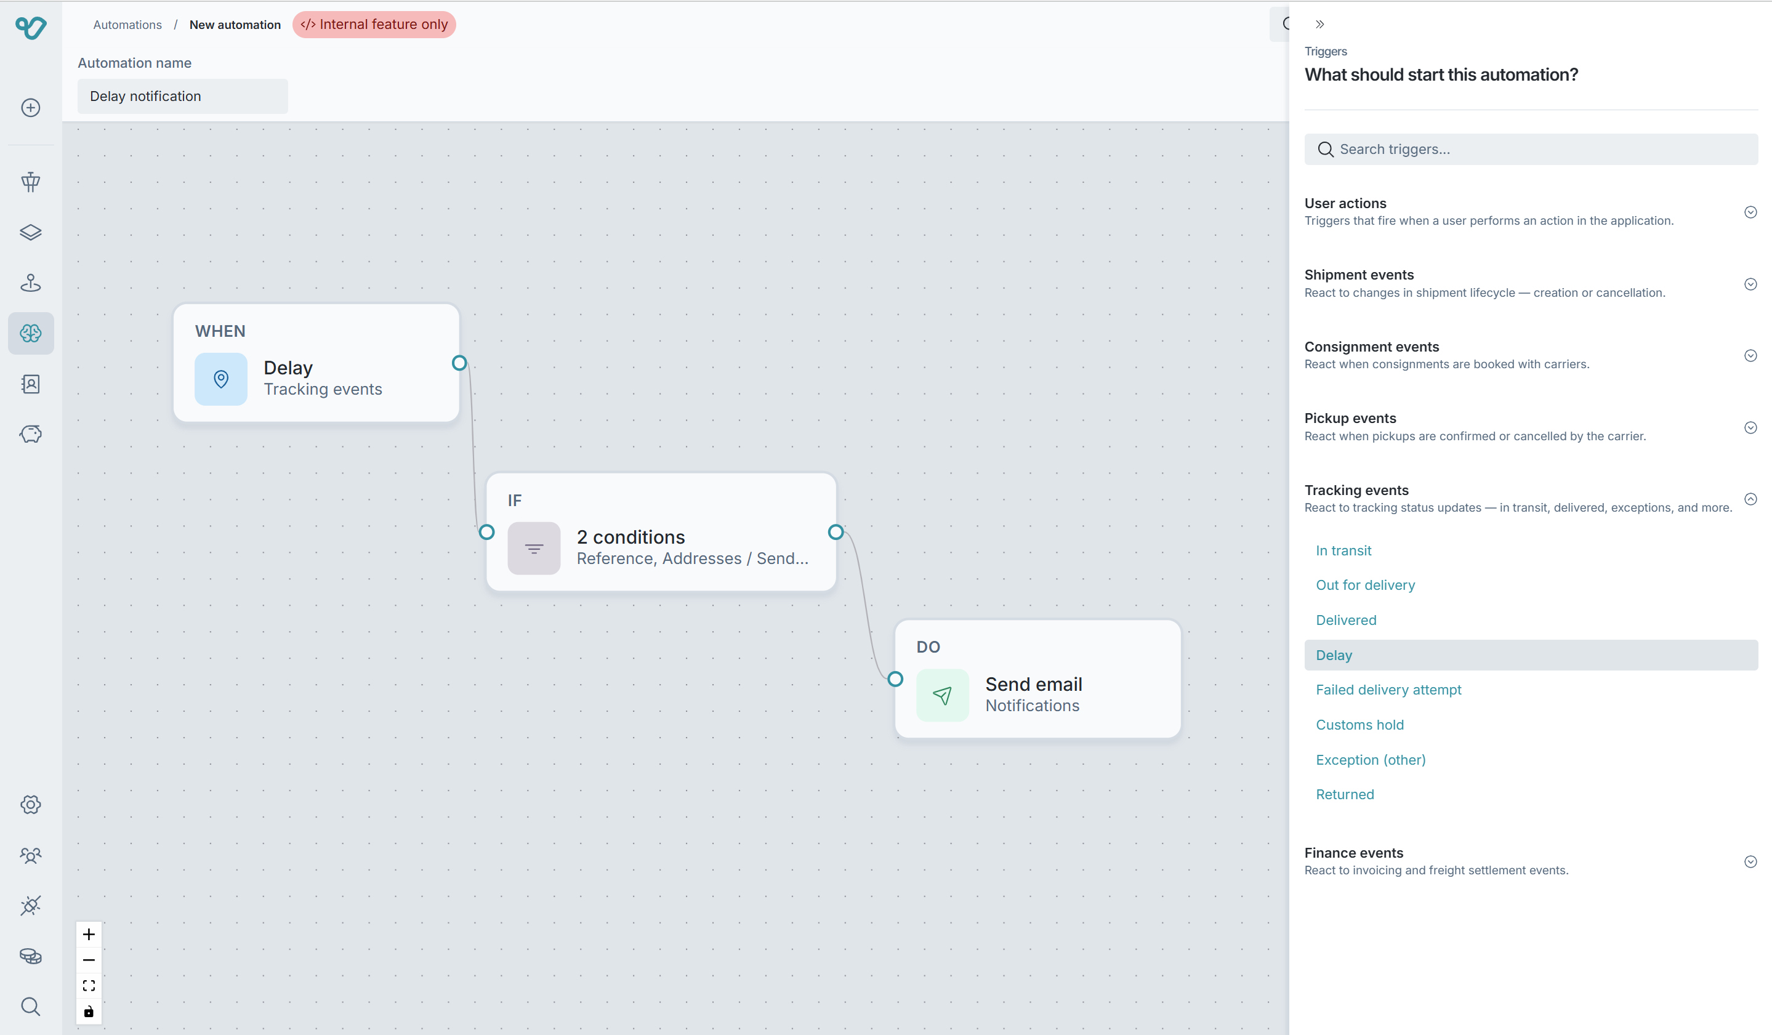Toggle the canvas lock button
This screenshot has height=1035, width=1772.
(x=89, y=1012)
